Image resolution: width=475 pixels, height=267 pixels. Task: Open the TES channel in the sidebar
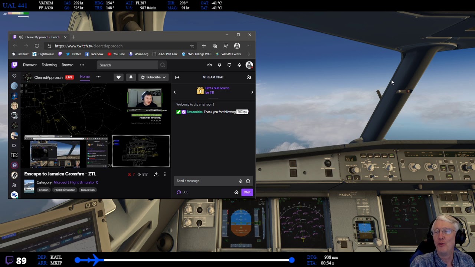point(14,155)
